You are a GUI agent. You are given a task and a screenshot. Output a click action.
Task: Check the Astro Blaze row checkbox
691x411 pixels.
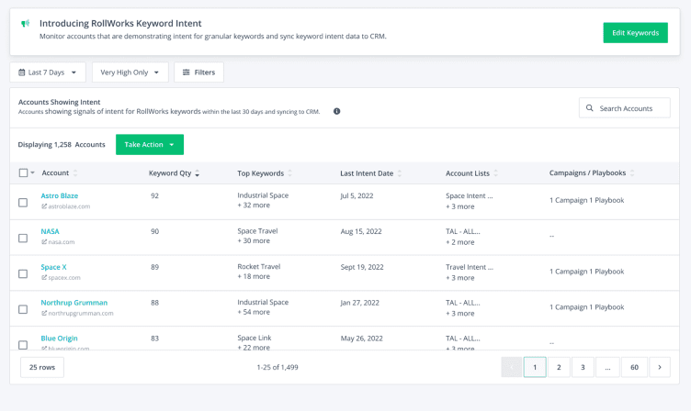coord(23,203)
